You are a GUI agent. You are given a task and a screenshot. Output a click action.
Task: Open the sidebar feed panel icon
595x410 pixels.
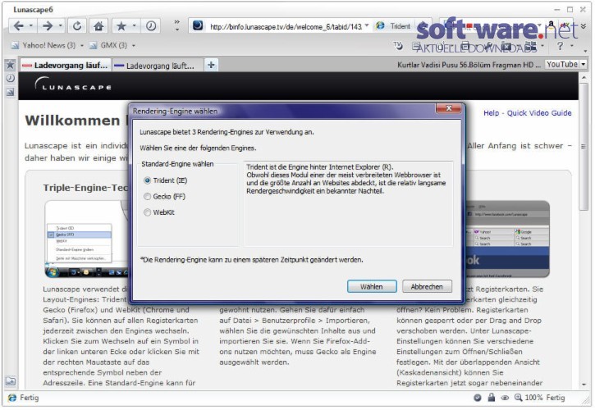[x=10, y=92]
